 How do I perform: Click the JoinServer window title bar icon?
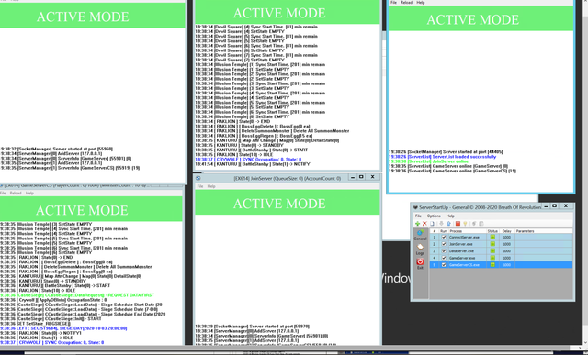198,178
